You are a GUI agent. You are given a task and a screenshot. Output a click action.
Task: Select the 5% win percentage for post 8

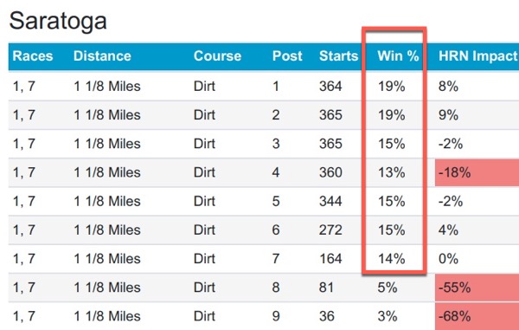point(388,288)
